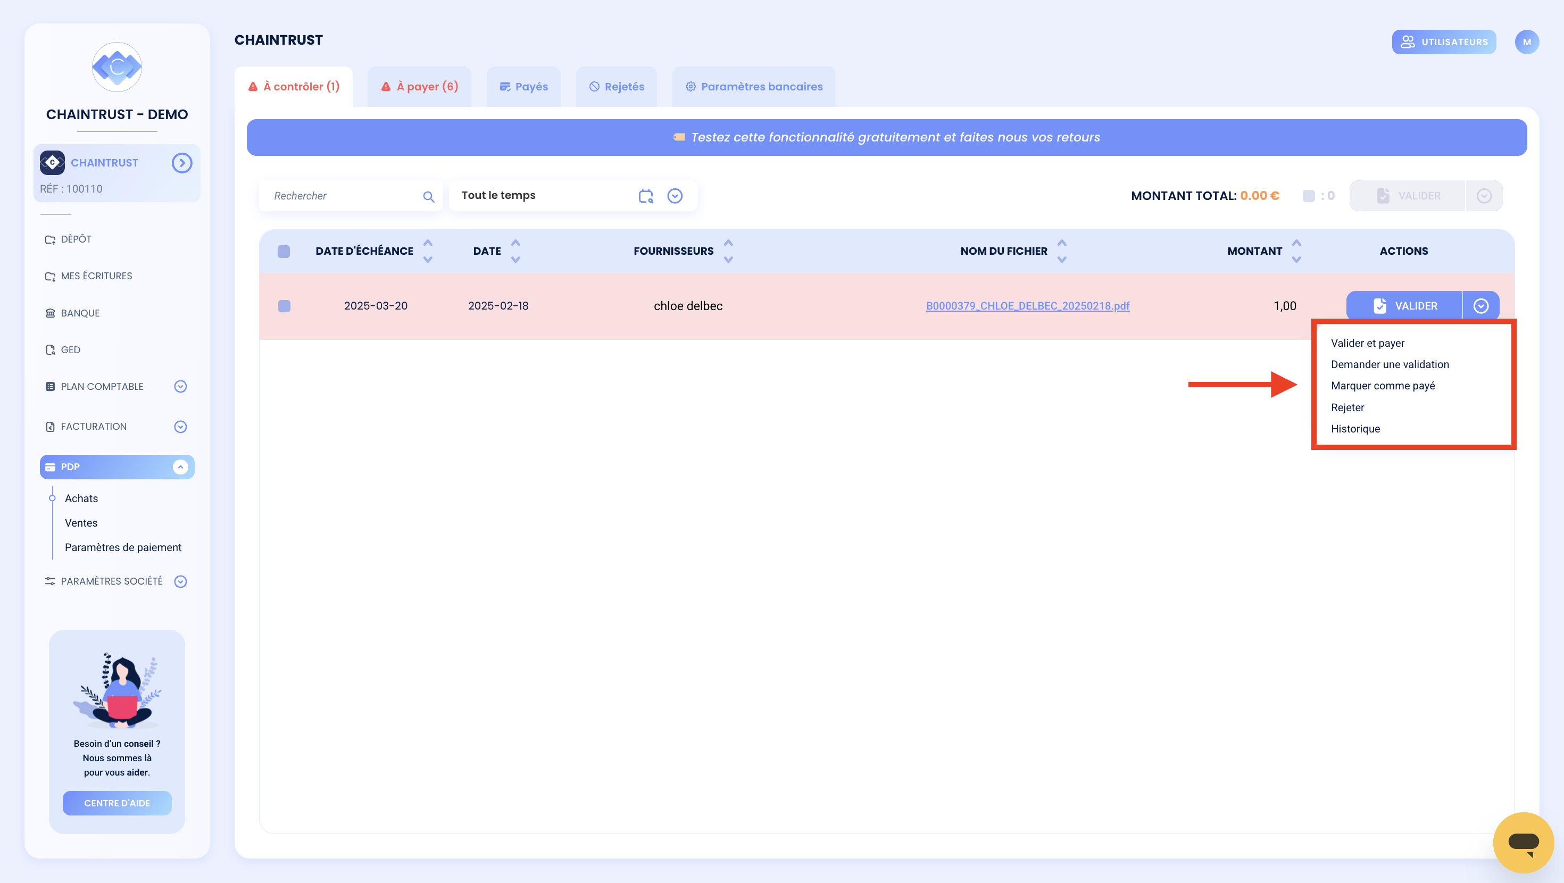1564x883 pixels.
Task: Sort NOM DU FICHIER descending
Action: pos(1061,259)
